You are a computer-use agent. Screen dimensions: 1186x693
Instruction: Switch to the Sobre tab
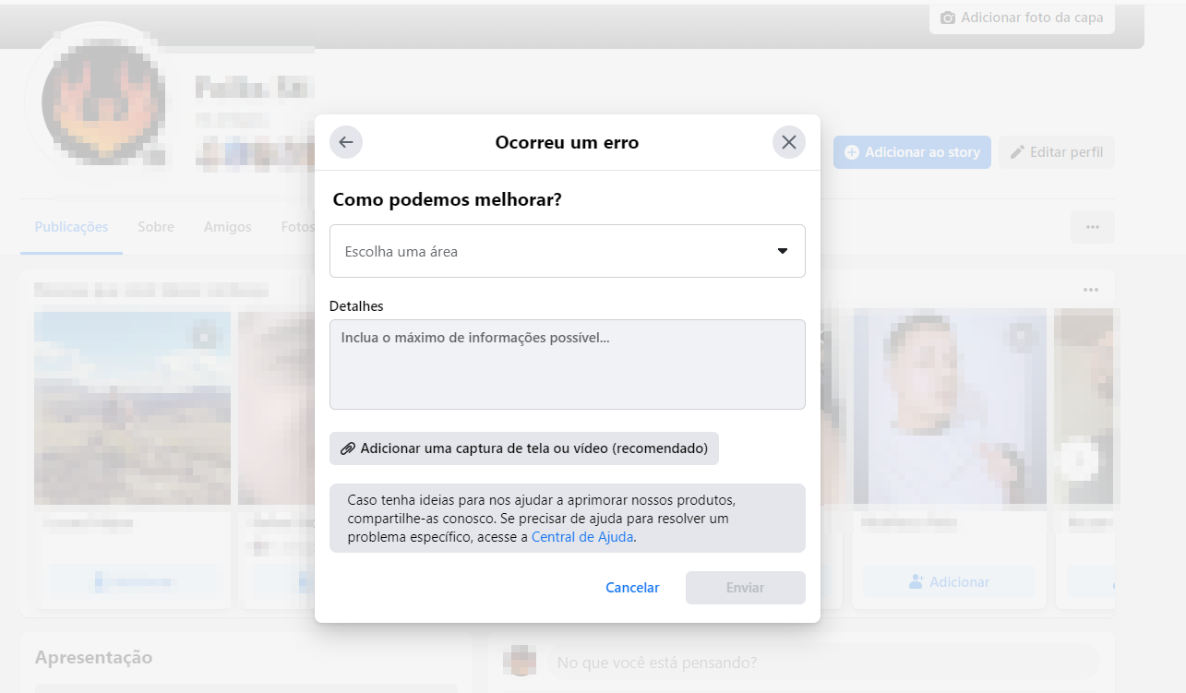coord(155,227)
